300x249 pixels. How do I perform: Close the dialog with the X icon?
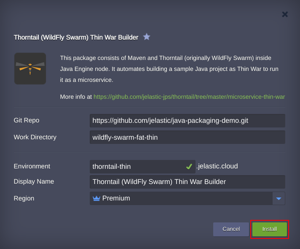[285, 14]
